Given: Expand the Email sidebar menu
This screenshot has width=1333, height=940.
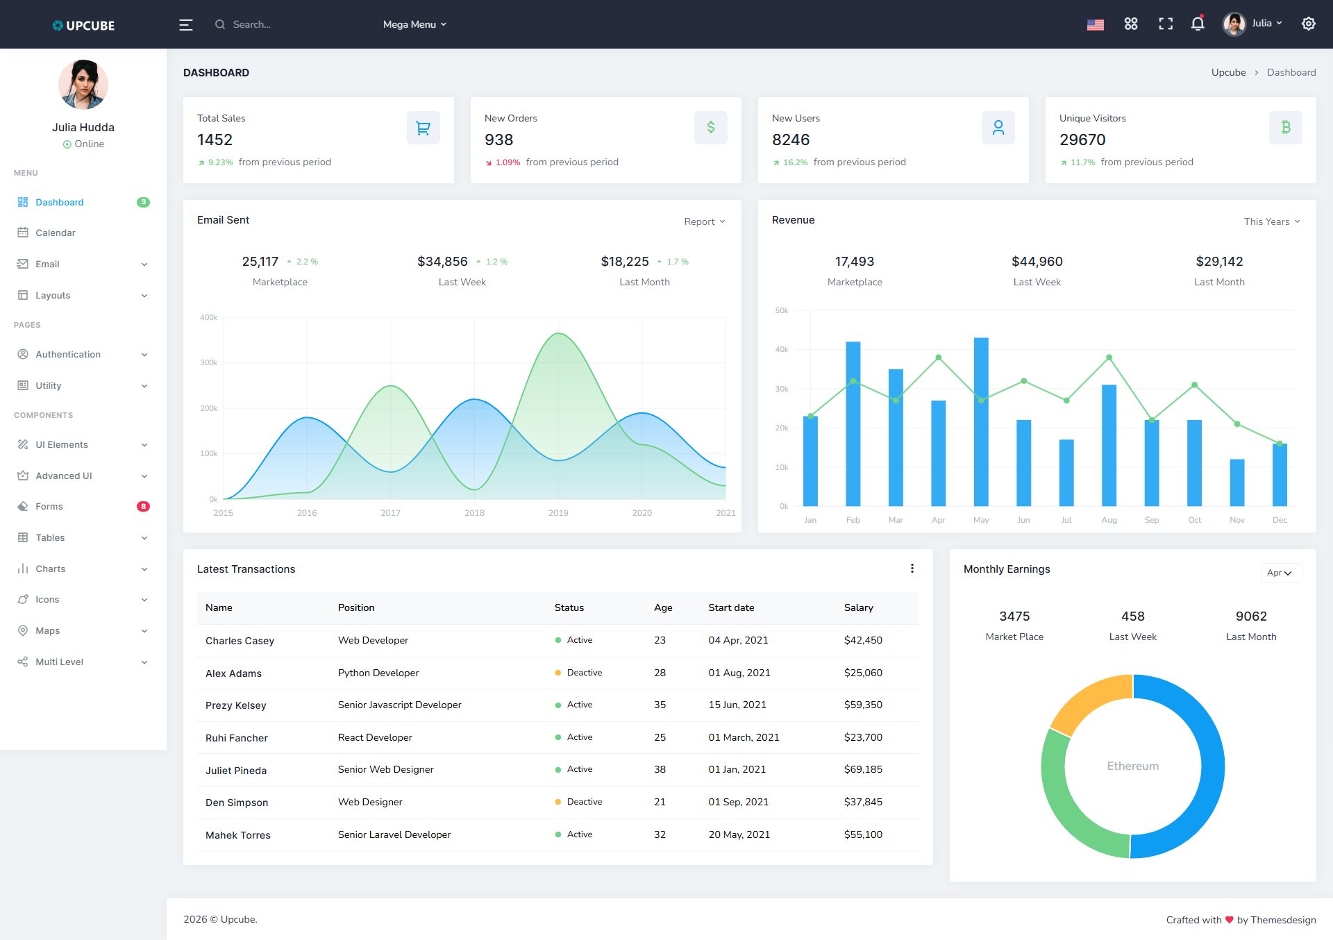Looking at the screenshot, I should point(83,264).
